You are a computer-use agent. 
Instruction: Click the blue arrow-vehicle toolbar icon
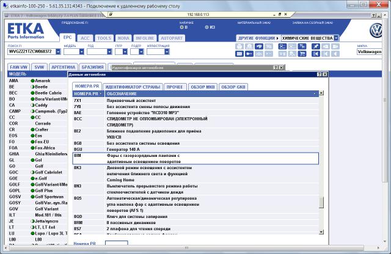tap(259, 46)
